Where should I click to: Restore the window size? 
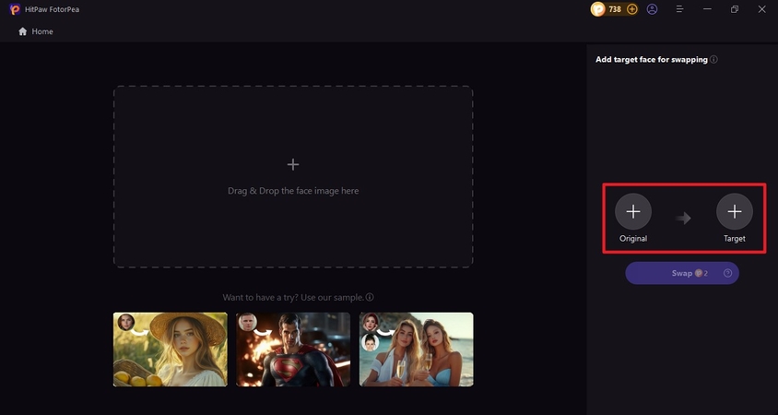(x=735, y=9)
